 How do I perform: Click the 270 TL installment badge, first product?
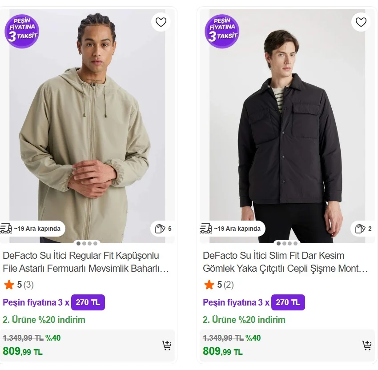(88, 302)
